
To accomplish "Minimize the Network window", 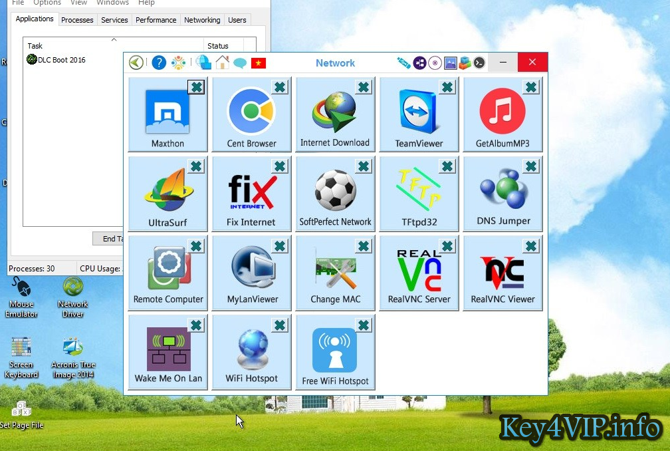I will coord(503,63).
